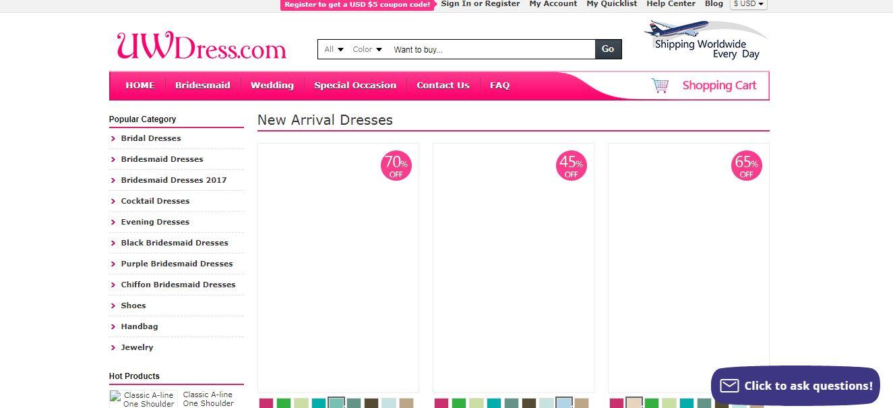
Task: Select Black Bridesmaid Dresses category
Action: 175,243
